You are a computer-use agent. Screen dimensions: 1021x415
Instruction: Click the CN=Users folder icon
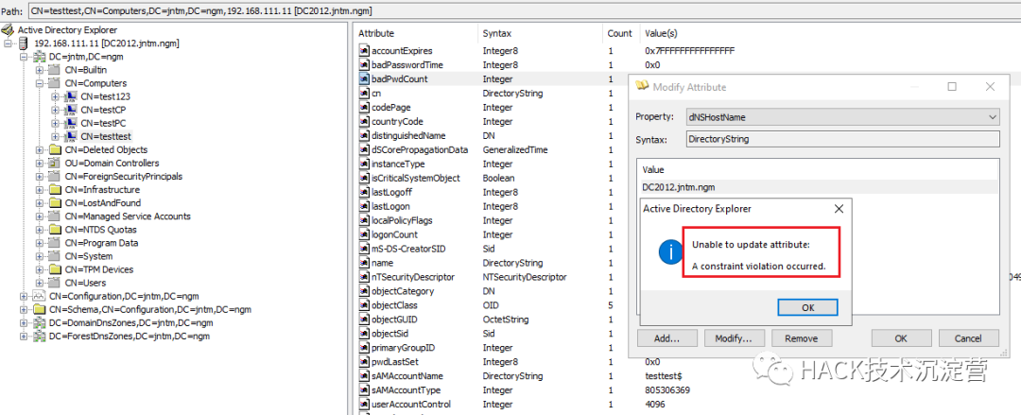[55, 283]
